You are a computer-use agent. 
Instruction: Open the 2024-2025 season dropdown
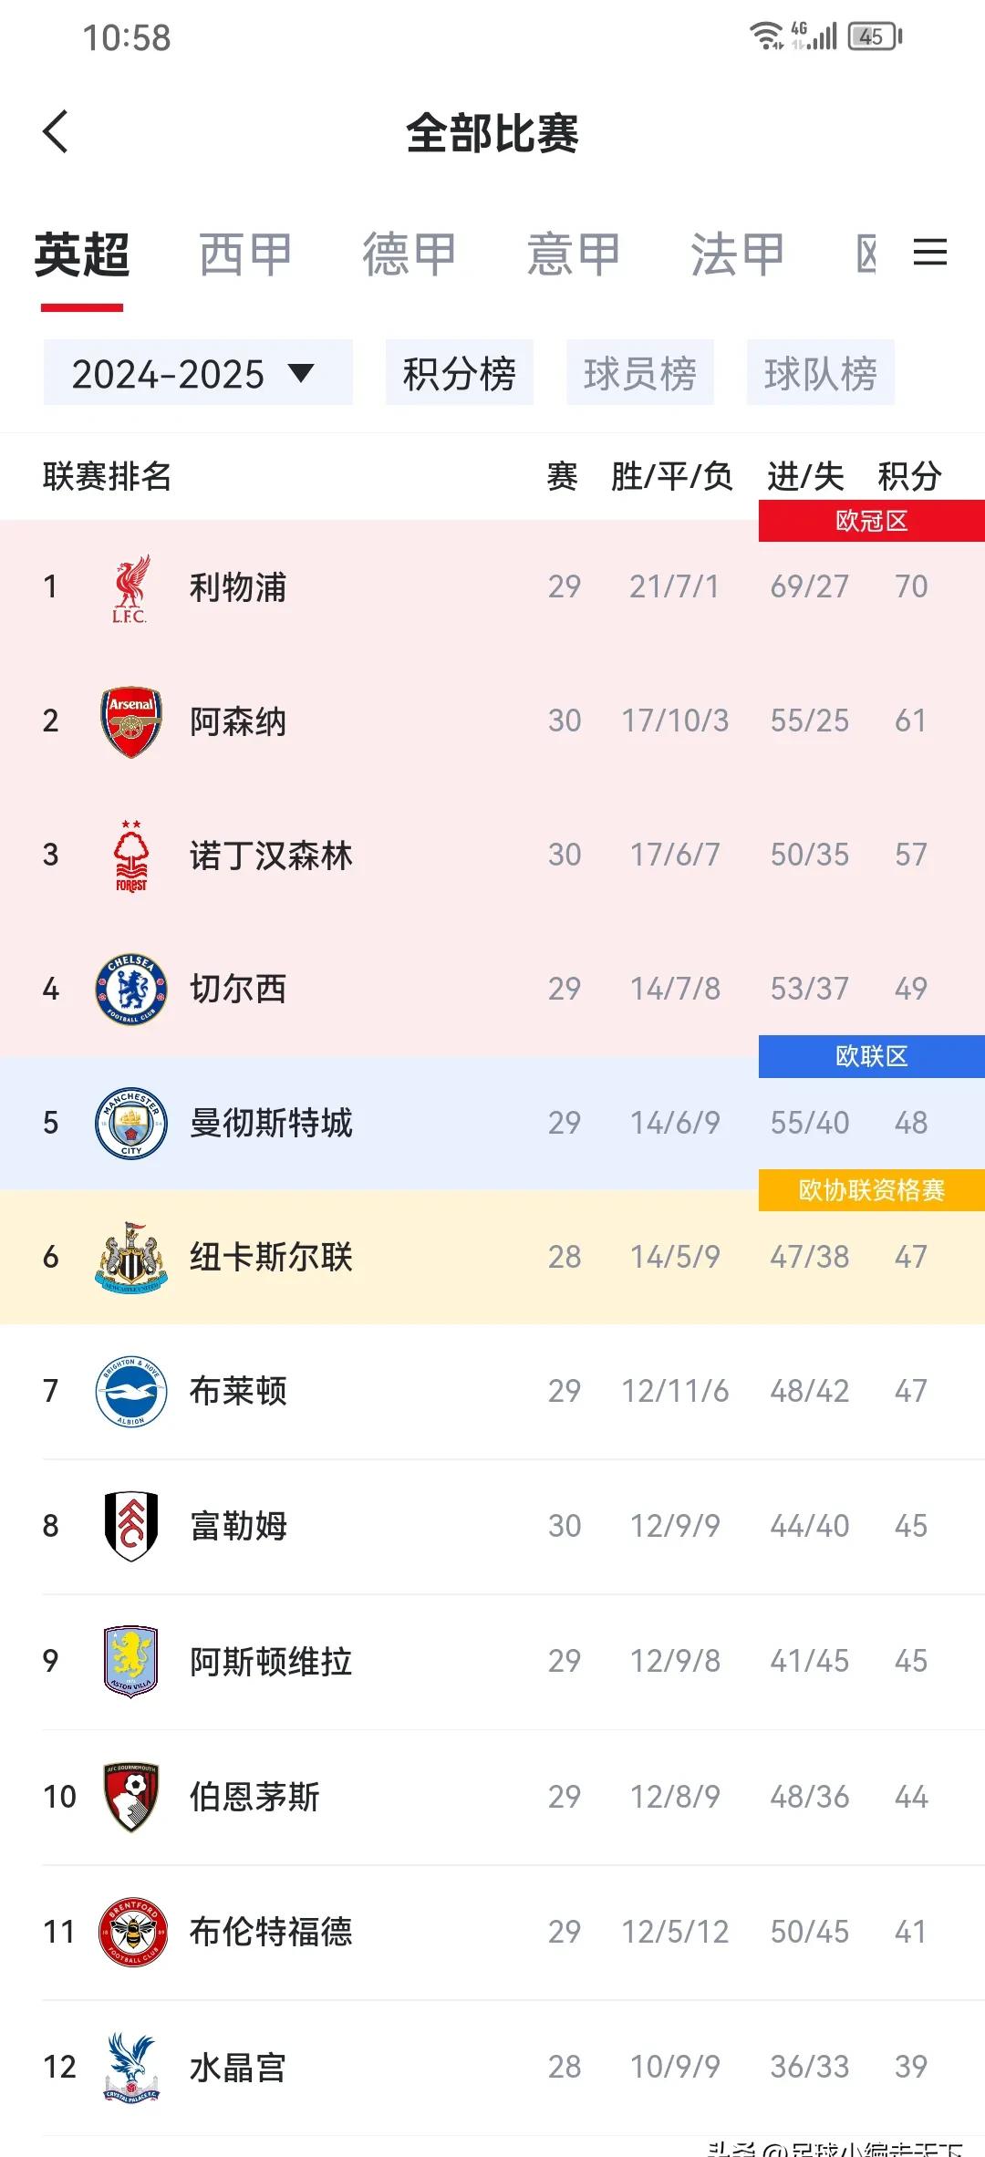pyautogui.click(x=197, y=372)
